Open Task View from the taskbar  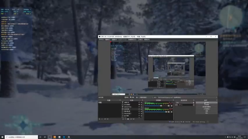[x=45, y=137]
